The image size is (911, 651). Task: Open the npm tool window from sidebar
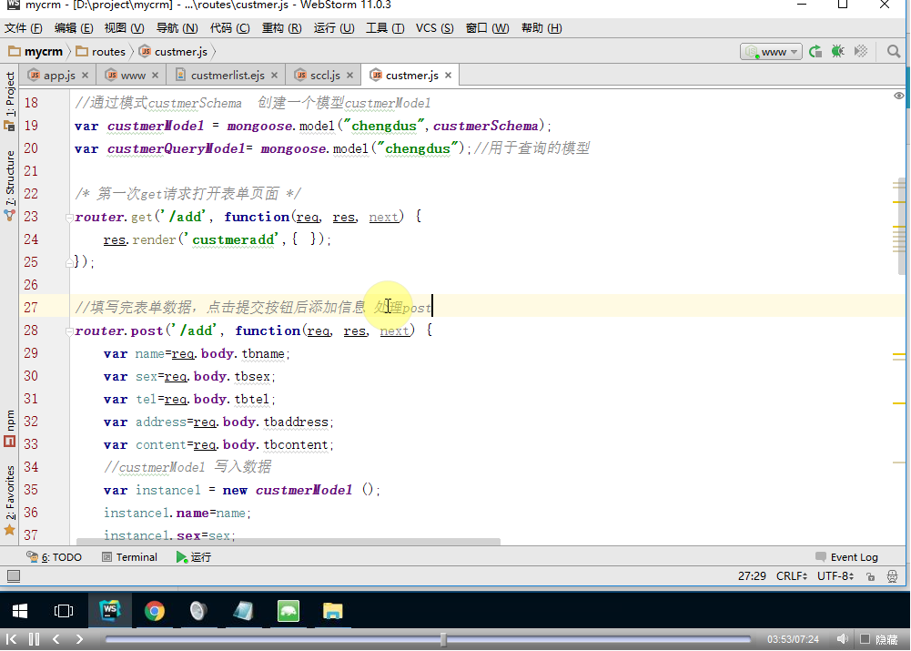[x=9, y=423]
